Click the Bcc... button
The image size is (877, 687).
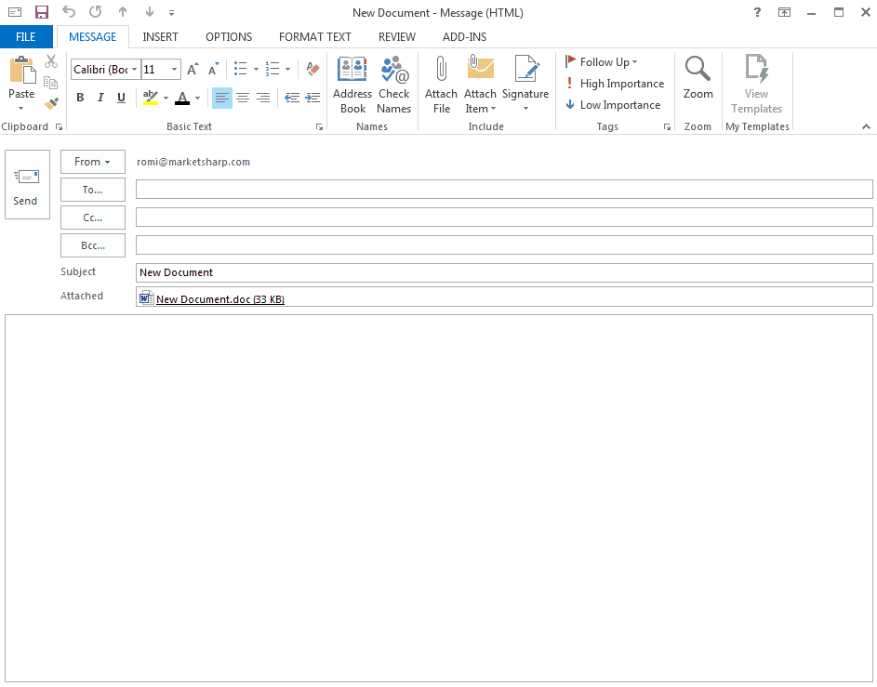pos(93,245)
